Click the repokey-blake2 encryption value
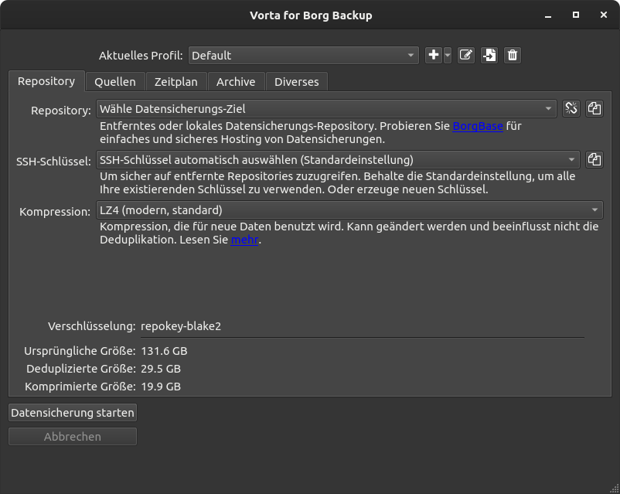Image resolution: width=620 pixels, height=494 pixels. point(181,326)
